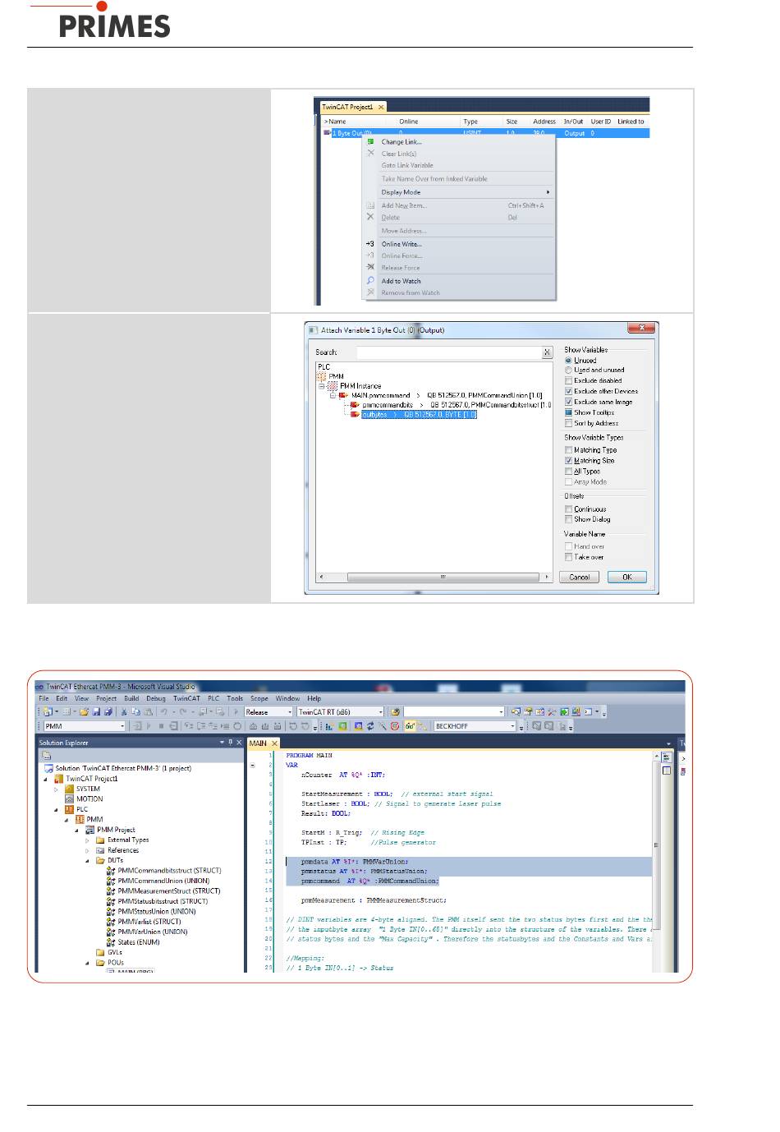Click the Save All toolbar icon
The image size is (780, 1132).
pyautogui.click(x=108, y=712)
